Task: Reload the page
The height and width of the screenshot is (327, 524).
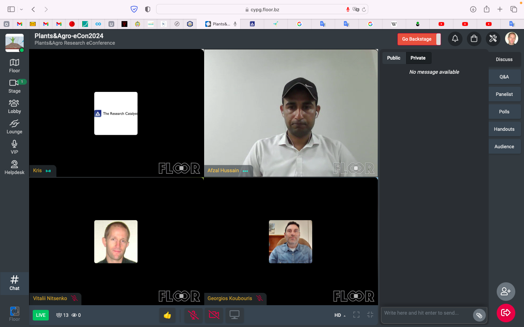Action: coord(364,9)
